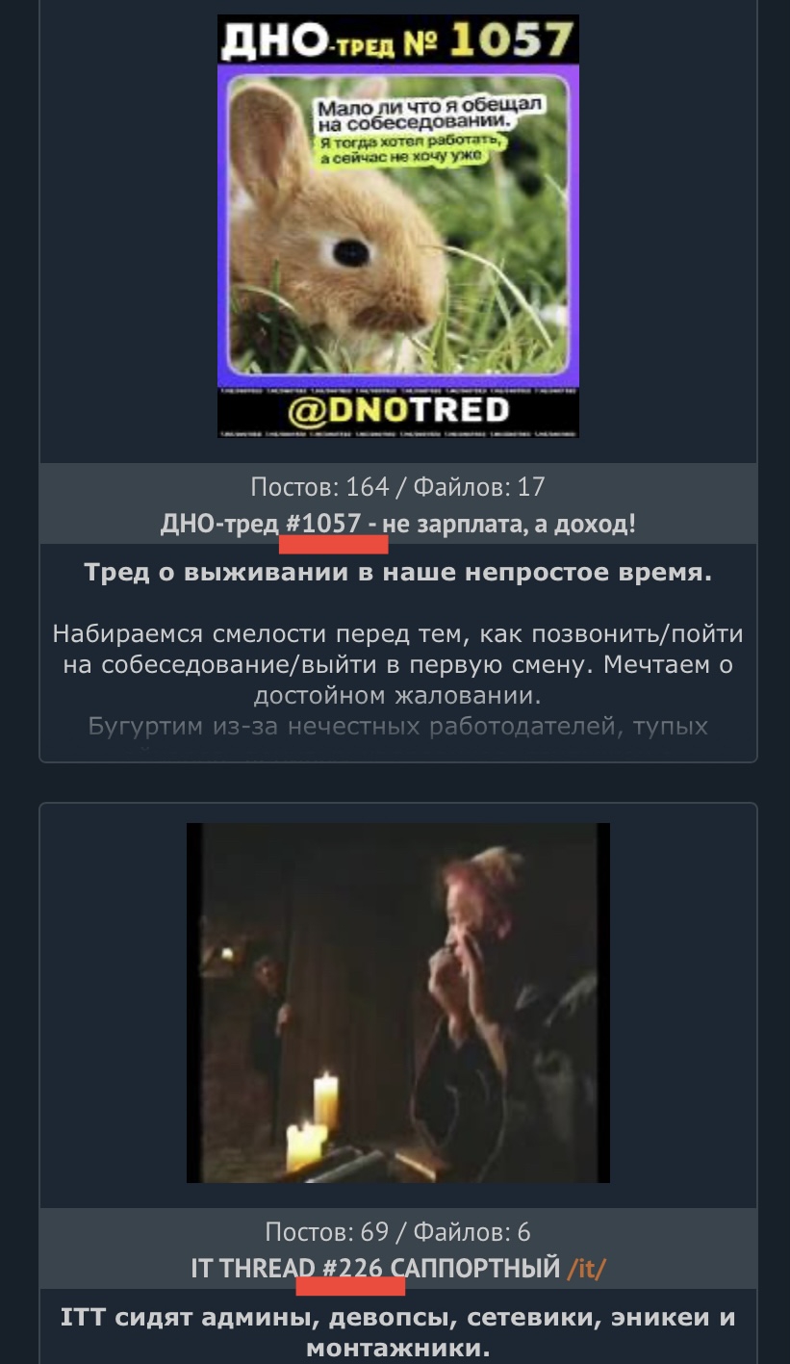
Task: Open the 'IT THREAD #226 САППОРТНЫЙ' thread title
Action: tap(375, 1269)
